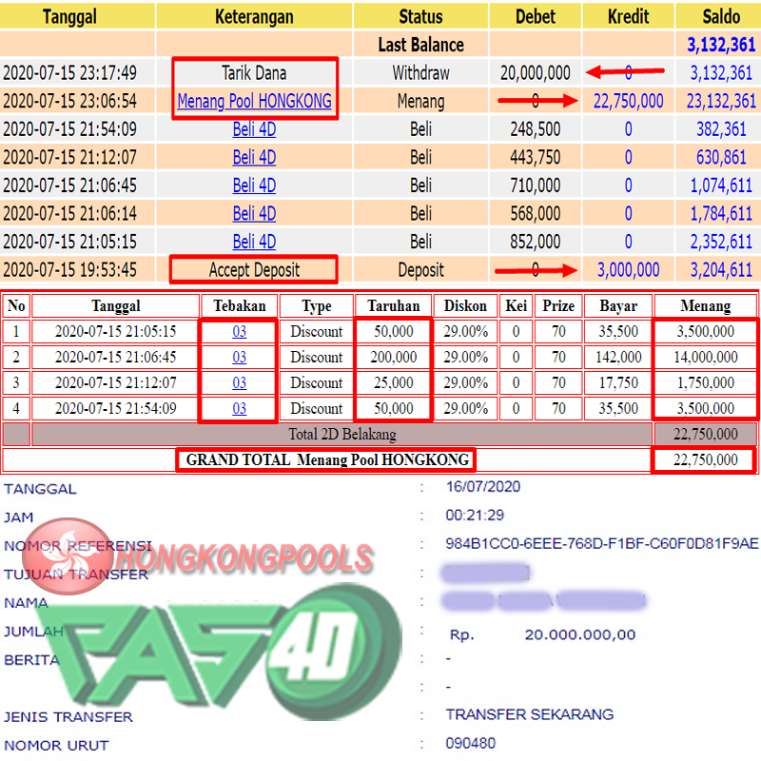
Task: Open Beli 4D link at 21:06:45
Action: click(254, 185)
